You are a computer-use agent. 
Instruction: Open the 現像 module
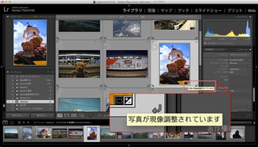(x=152, y=11)
